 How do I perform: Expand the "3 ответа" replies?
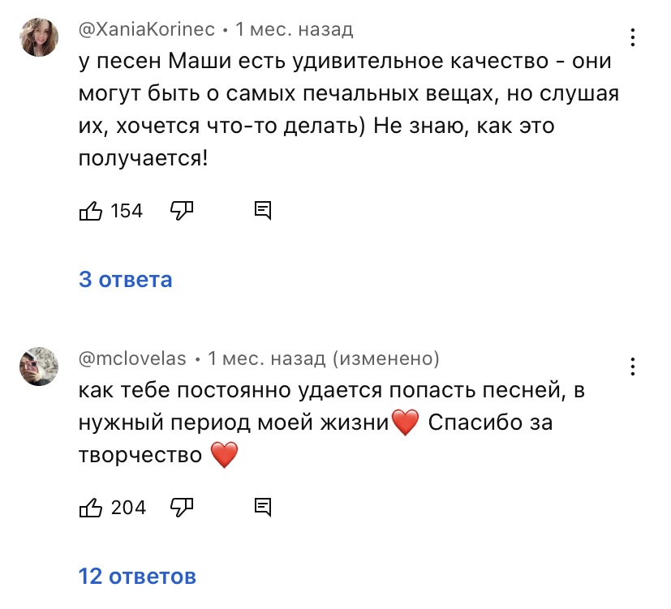click(x=126, y=280)
